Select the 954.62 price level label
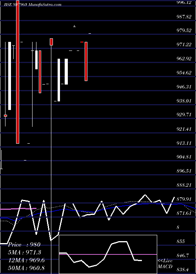The image size is (196, 274). pos(184,73)
